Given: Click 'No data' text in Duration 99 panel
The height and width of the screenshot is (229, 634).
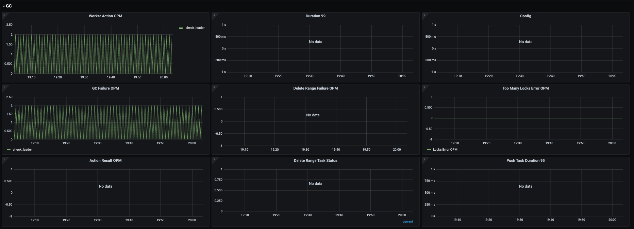Looking at the screenshot, I should (x=315, y=42).
